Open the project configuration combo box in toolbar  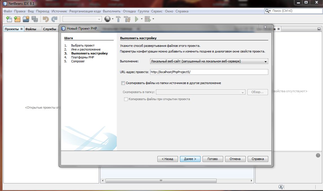tap(82, 19)
